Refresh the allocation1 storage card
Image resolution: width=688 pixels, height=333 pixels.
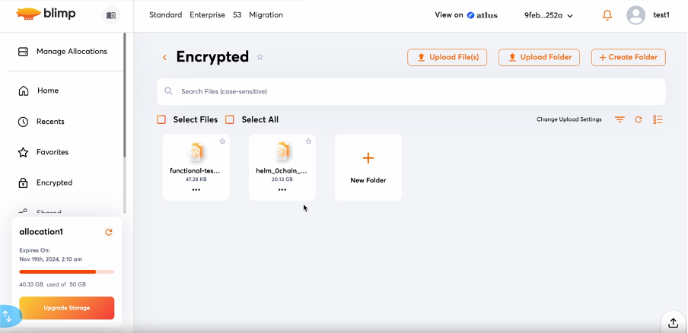pyautogui.click(x=109, y=232)
